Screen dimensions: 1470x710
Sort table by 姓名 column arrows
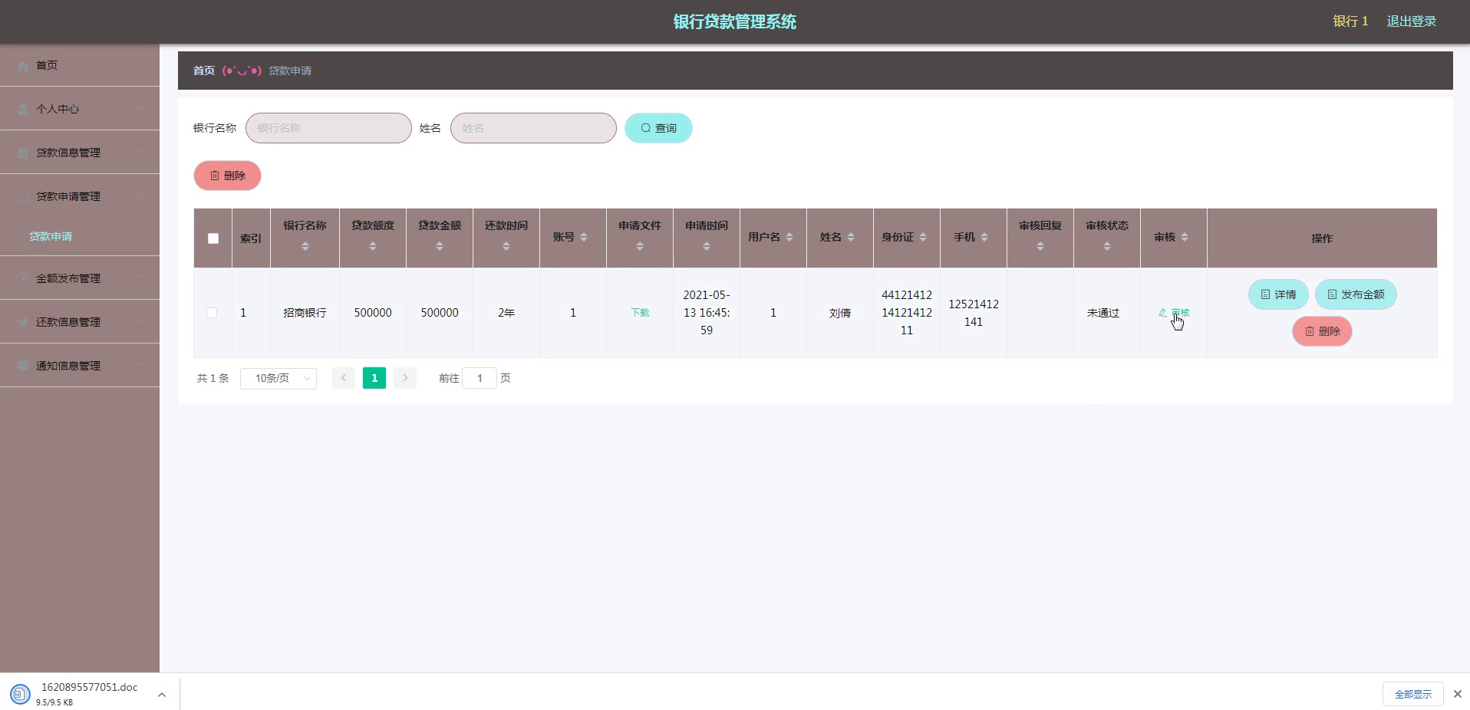pyautogui.click(x=850, y=238)
